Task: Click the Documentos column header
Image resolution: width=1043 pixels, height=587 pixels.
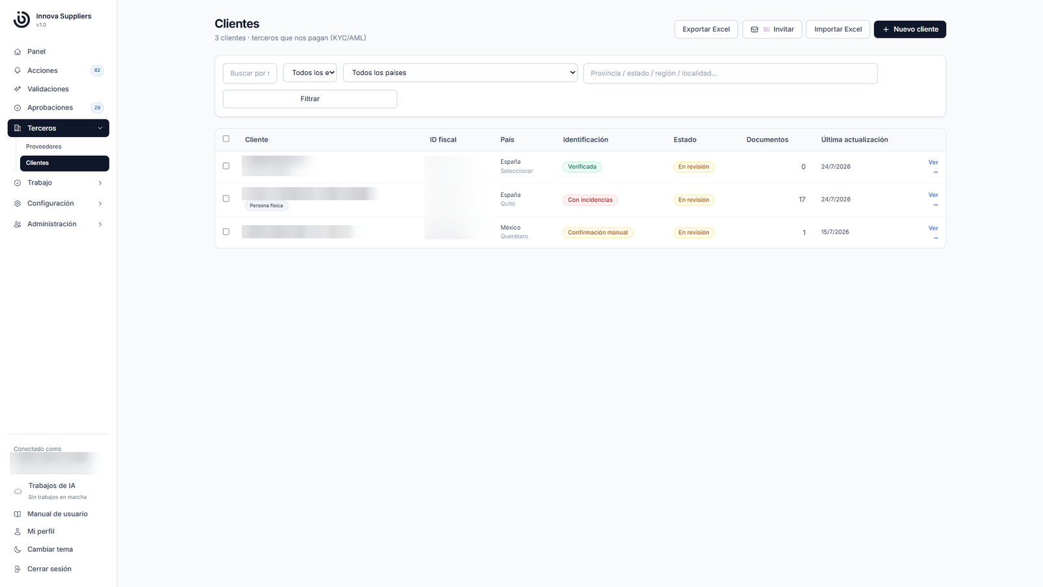Action: pyautogui.click(x=767, y=140)
